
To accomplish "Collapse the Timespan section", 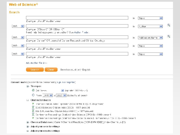I will pos(28,86).
